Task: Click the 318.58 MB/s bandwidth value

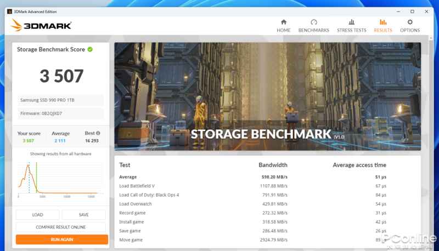Action: 275,221
